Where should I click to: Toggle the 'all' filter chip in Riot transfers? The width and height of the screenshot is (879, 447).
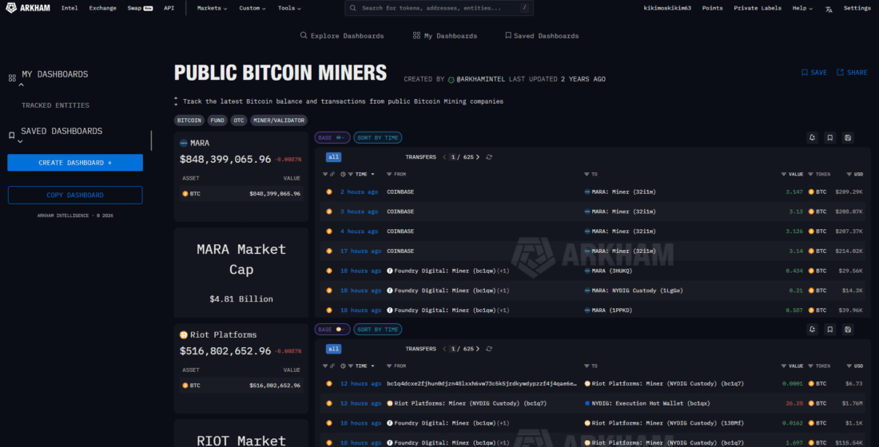(x=333, y=349)
